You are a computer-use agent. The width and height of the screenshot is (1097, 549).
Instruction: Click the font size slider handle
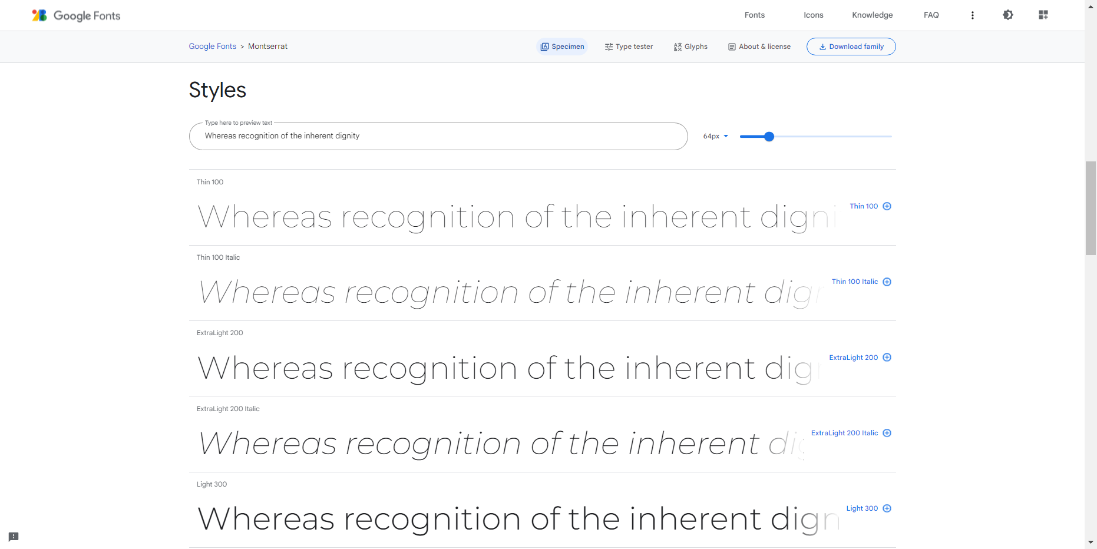tap(769, 137)
